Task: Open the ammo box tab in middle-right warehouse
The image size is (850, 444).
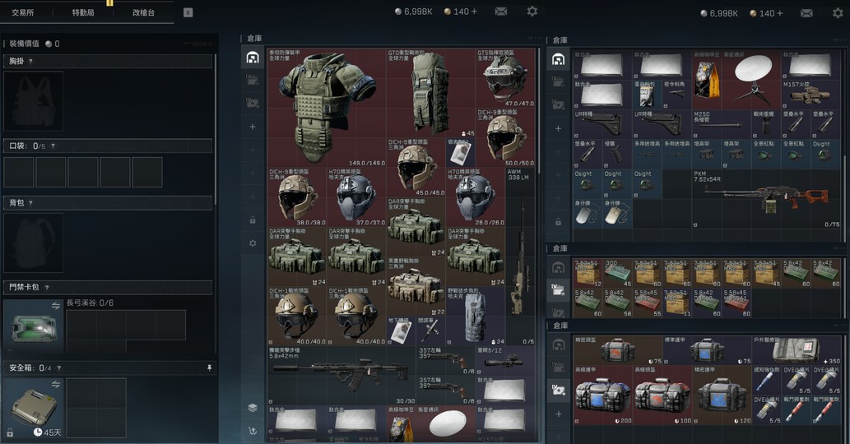Action: coord(558,290)
